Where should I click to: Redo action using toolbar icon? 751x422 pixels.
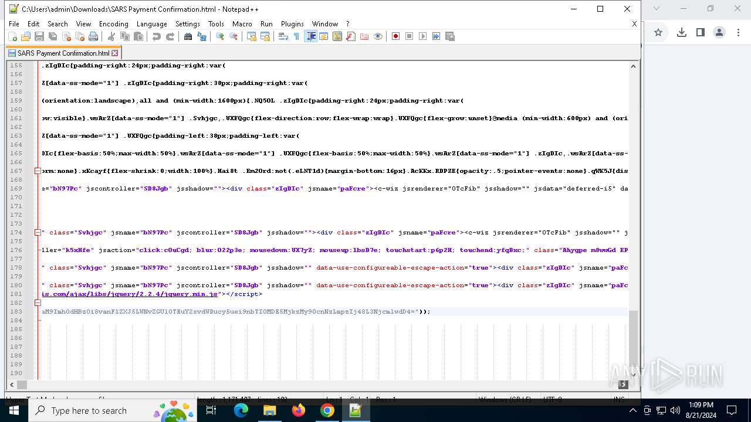pyautogui.click(x=170, y=36)
